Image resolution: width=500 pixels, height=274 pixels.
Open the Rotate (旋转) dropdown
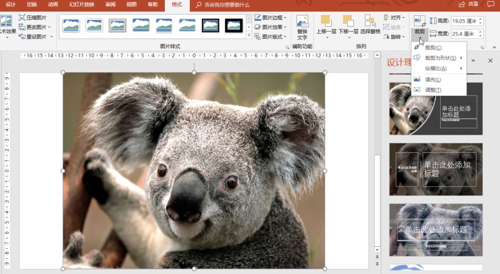[395, 37]
